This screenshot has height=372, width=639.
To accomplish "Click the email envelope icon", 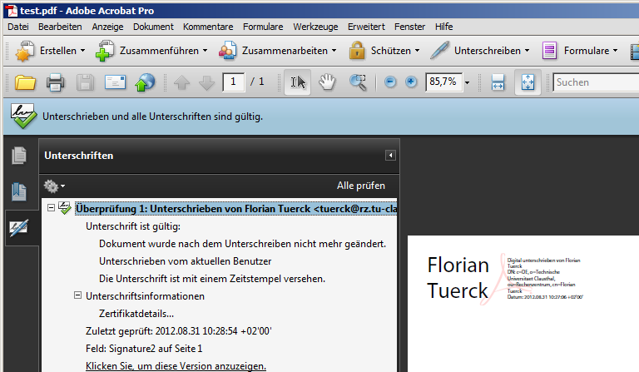I will (114, 82).
